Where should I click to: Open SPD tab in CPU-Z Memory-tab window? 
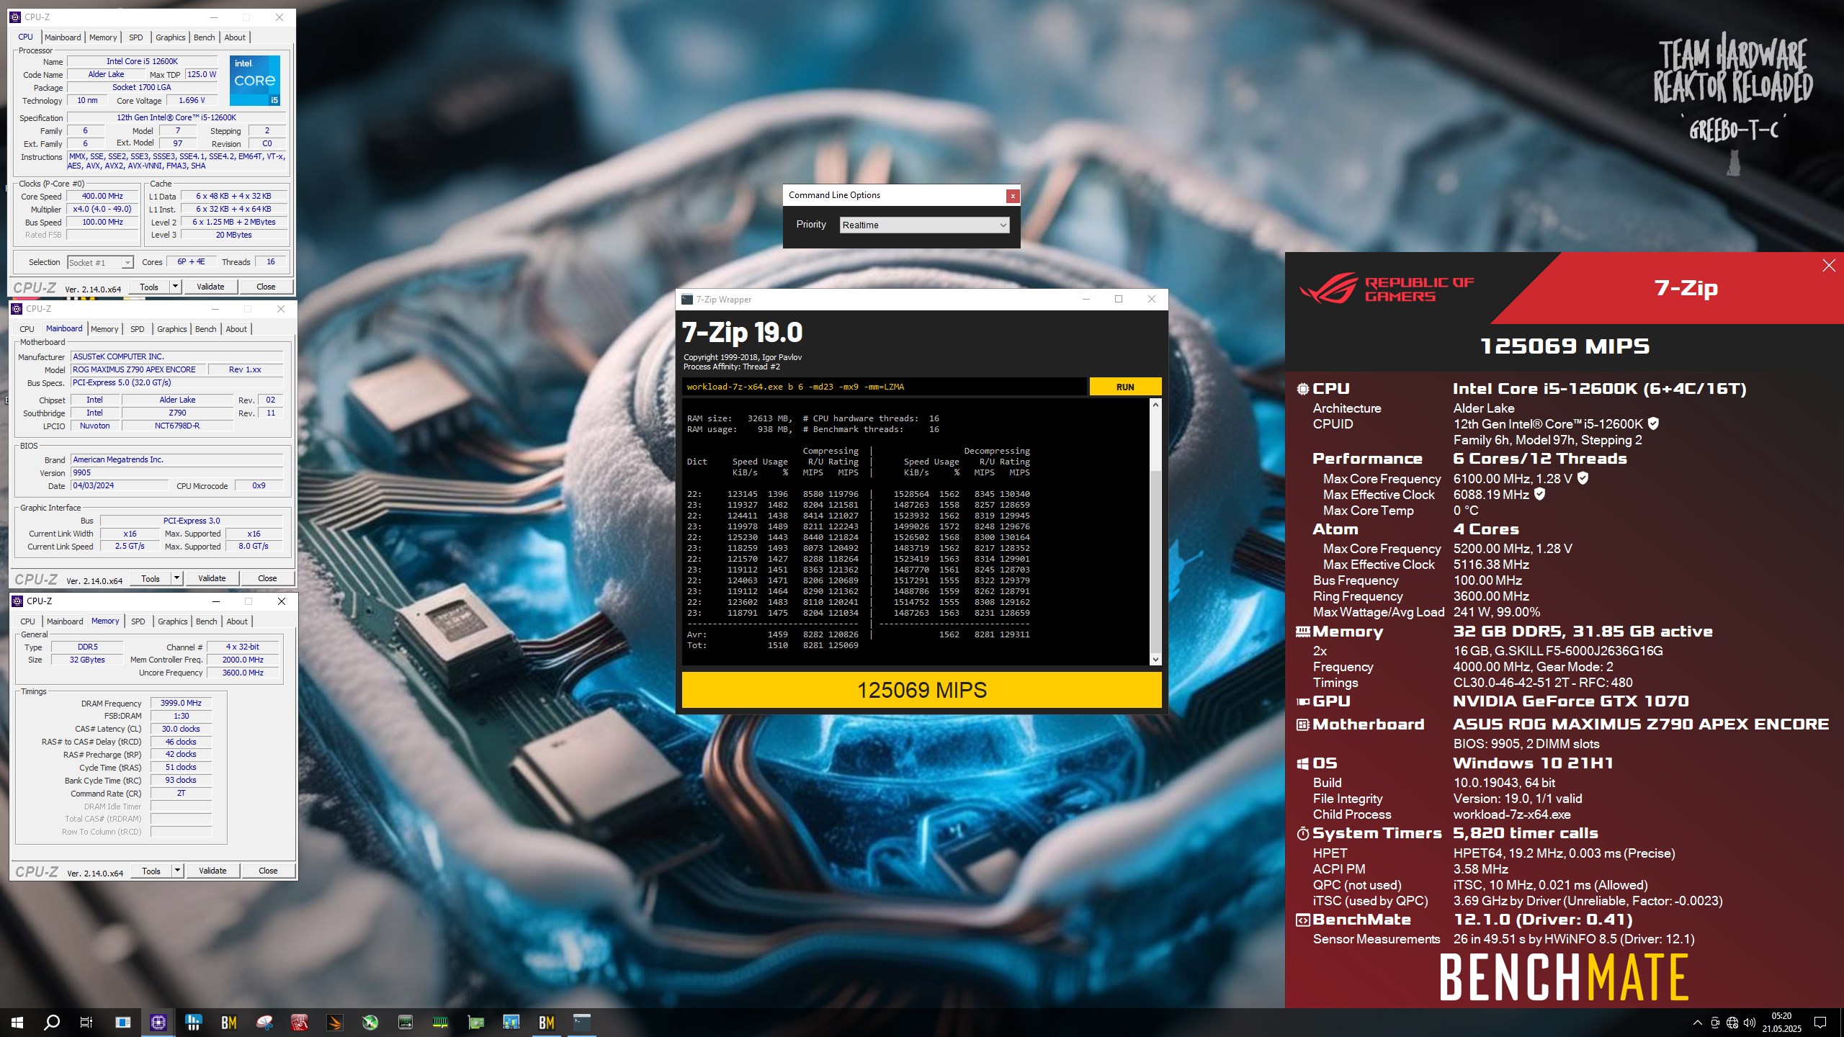(138, 621)
